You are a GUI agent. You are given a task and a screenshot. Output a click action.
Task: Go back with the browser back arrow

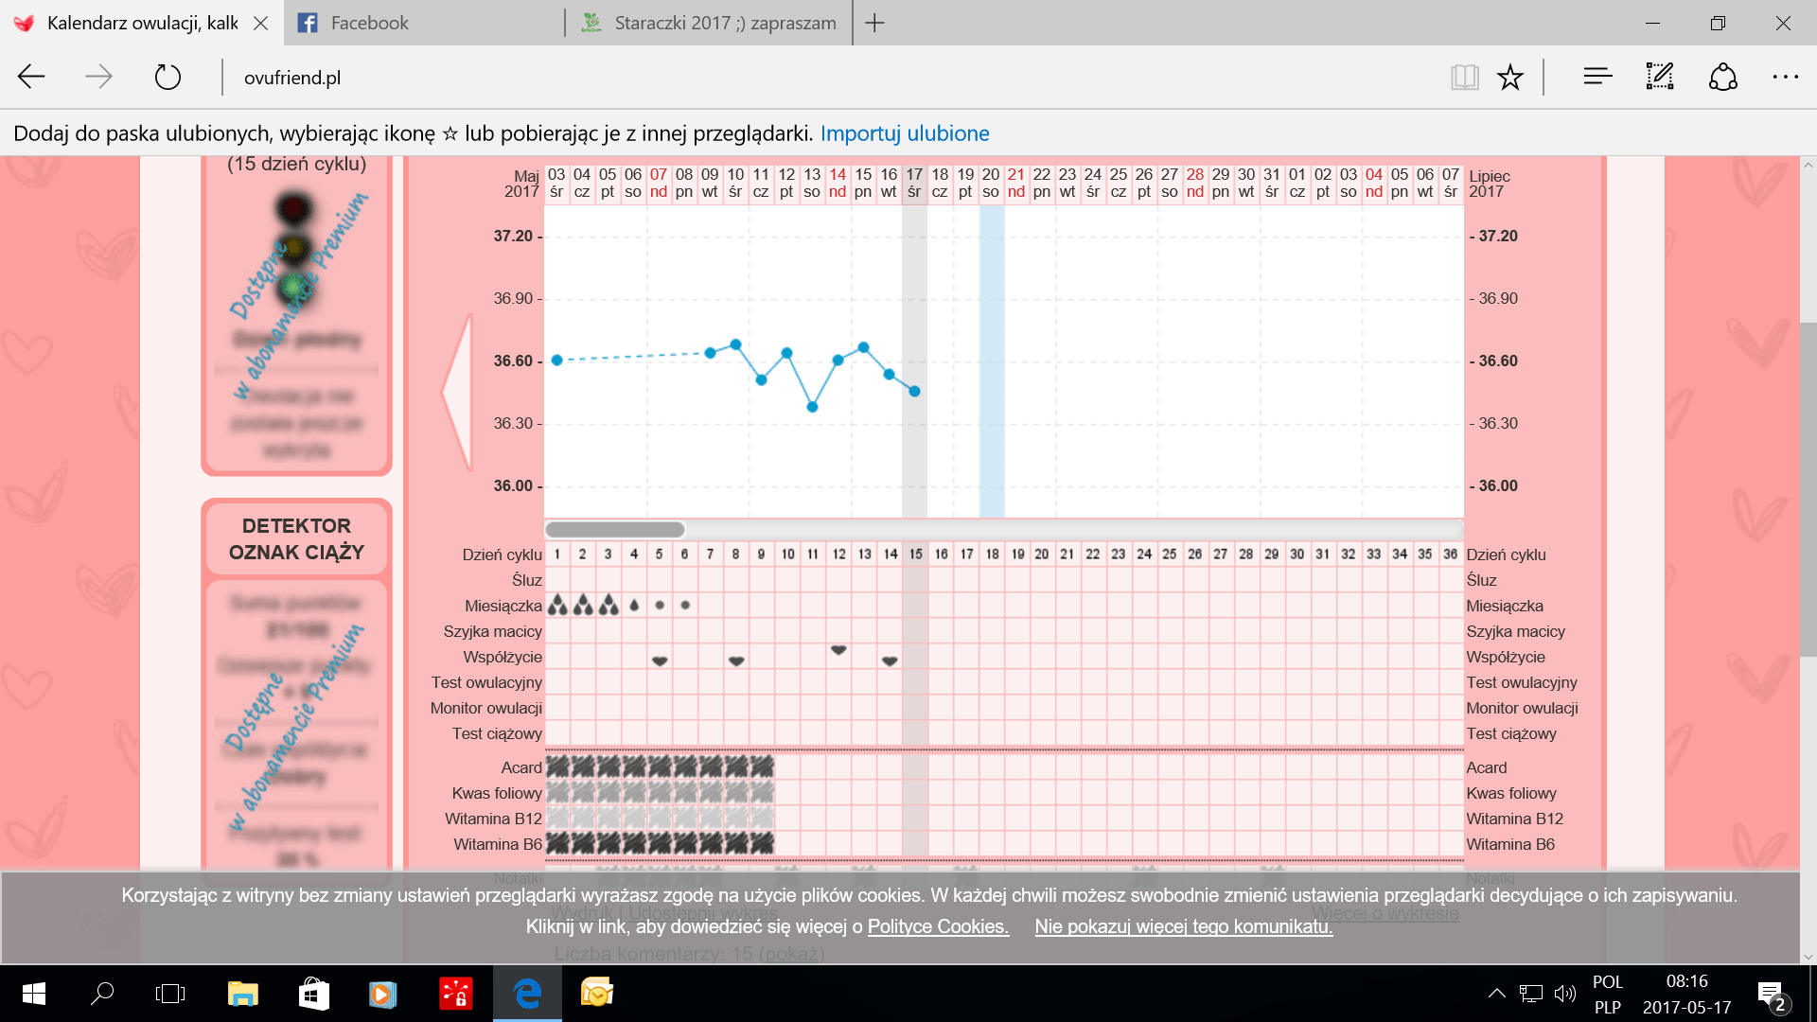tap(31, 78)
